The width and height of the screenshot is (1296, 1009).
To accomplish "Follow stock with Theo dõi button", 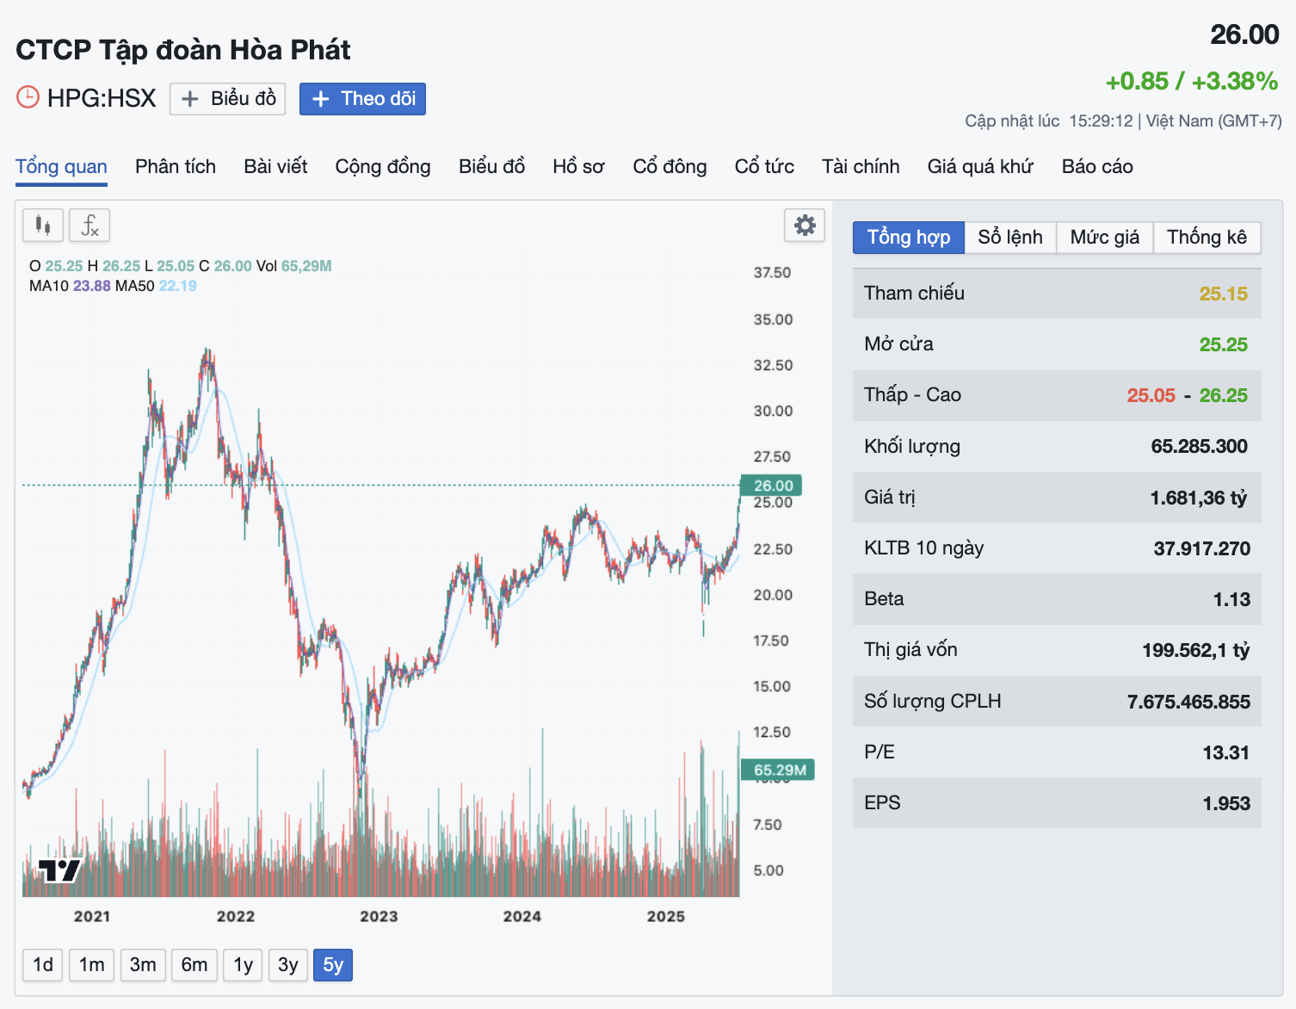I will coord(362,99).
